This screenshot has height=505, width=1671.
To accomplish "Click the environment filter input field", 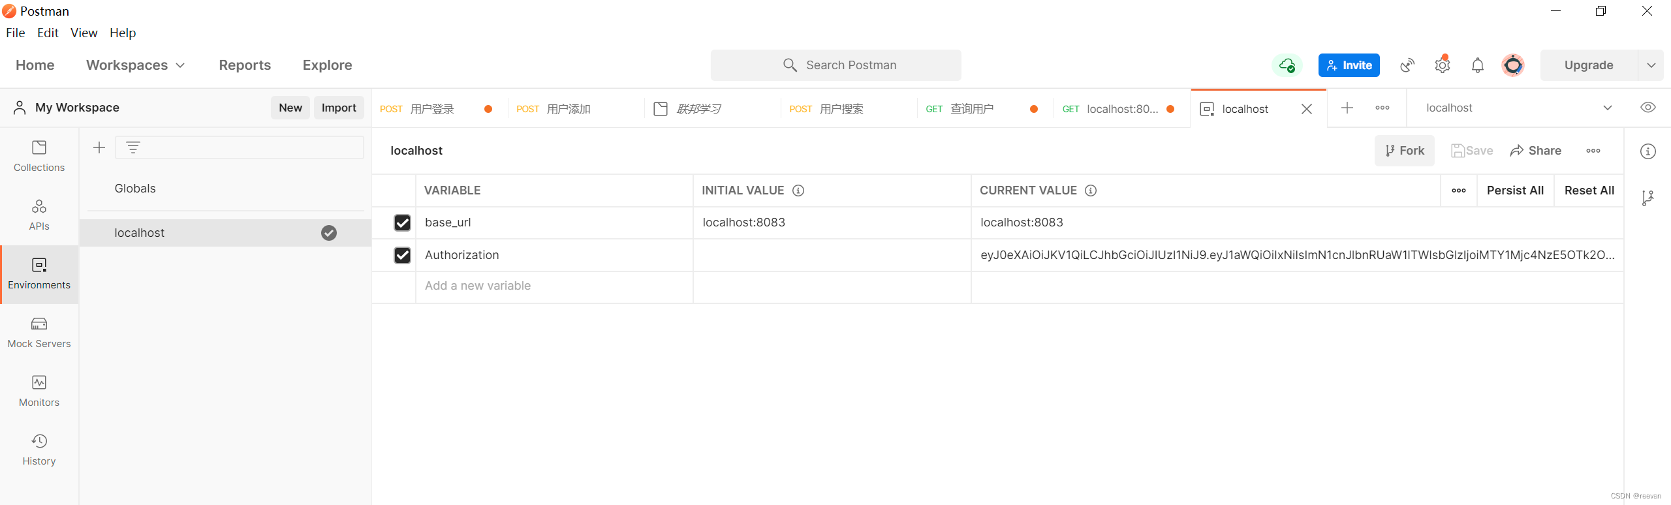I will pos(240,147).
